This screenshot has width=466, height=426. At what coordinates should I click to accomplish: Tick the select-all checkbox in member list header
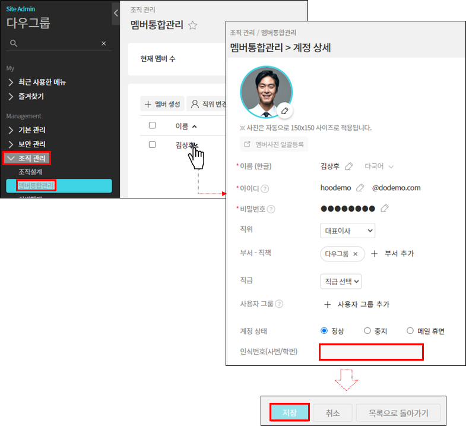pos(153,125)
